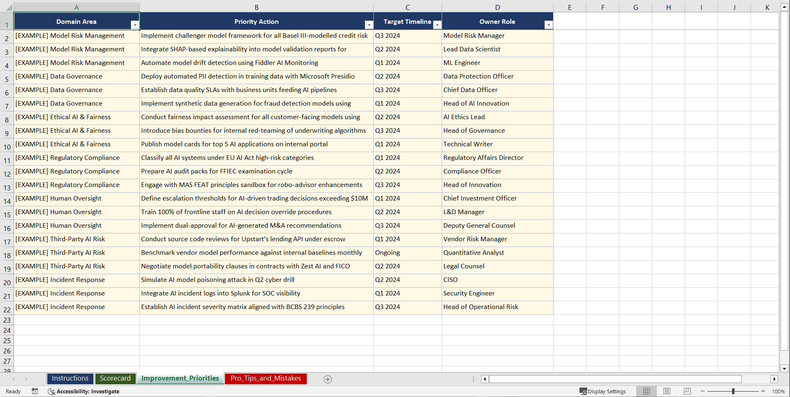Click the right sheet-tab scroll arrow
The height and width of the screenshot is (397, 790).
click(26, 379)
